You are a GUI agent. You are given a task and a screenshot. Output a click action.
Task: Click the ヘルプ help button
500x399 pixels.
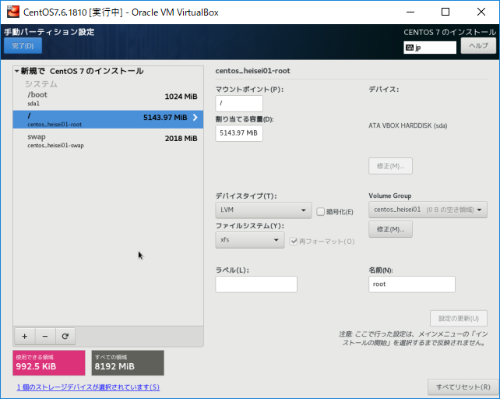tap(478, 46)
